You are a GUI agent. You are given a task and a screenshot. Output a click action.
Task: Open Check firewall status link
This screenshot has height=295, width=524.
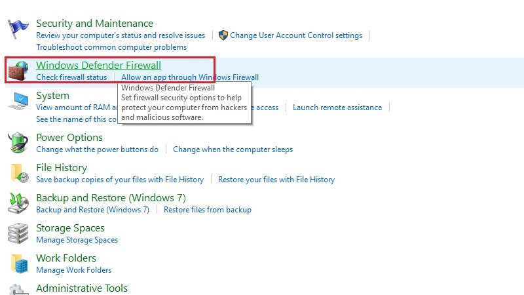pos(71,77)
